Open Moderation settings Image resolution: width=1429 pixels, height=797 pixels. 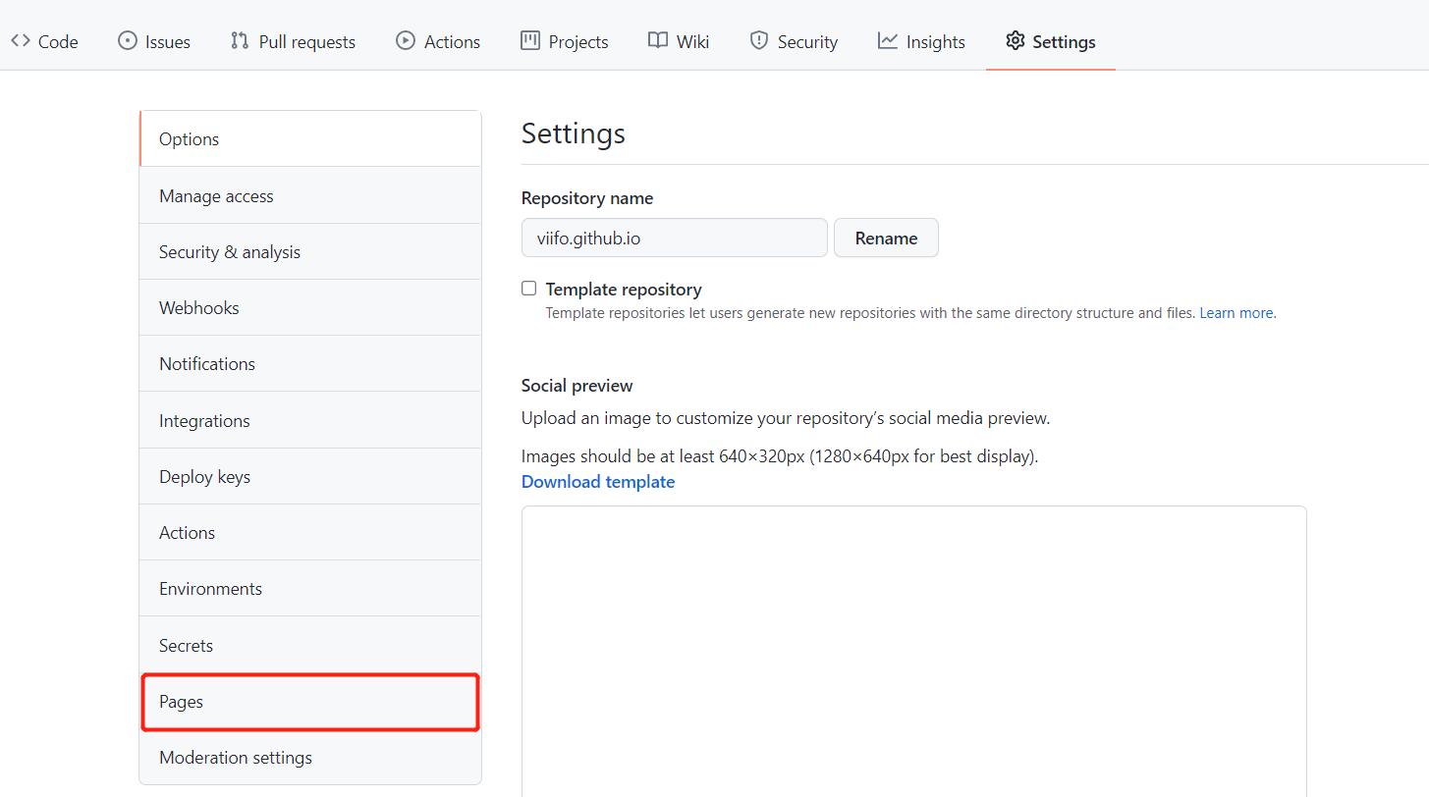(x=310, y=758)
